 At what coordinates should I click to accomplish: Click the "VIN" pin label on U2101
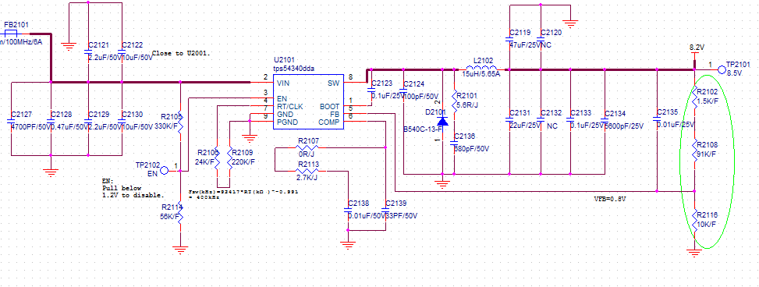pos(284,83)
